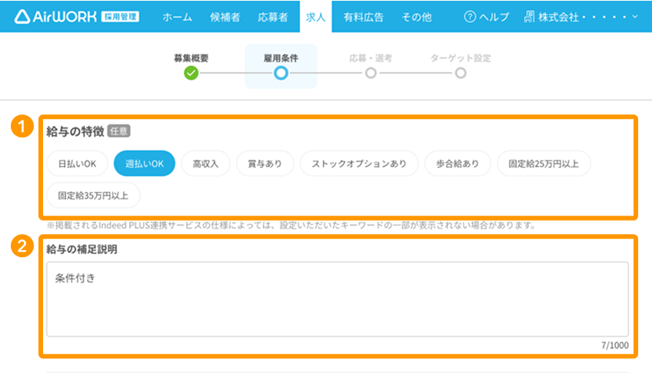
Task: Select the 固定給35万円以上 tag
Action: tap(93, 196)
